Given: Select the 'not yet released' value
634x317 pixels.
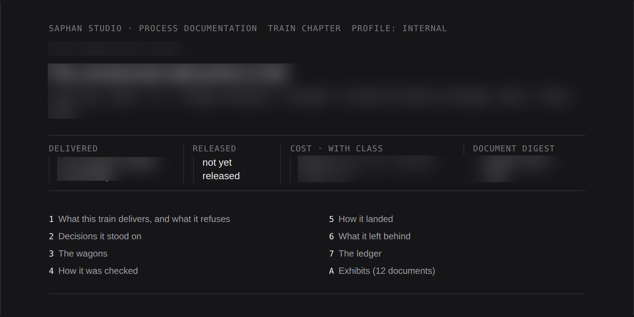Looking at the screenshot, I should click(221, 169).
